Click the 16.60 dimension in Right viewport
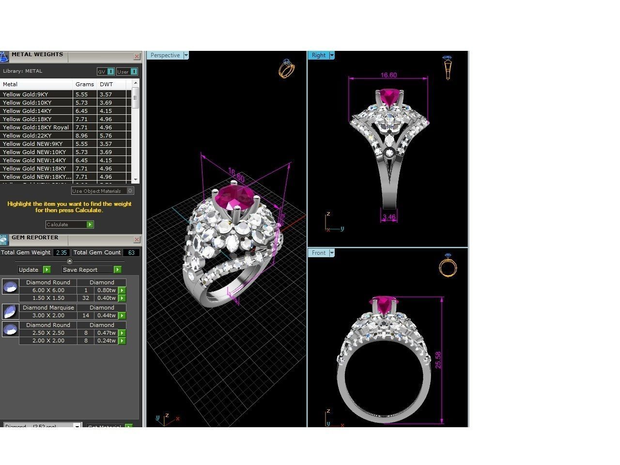Viewport: 620px width, 465px height. (x=388, y=75)
